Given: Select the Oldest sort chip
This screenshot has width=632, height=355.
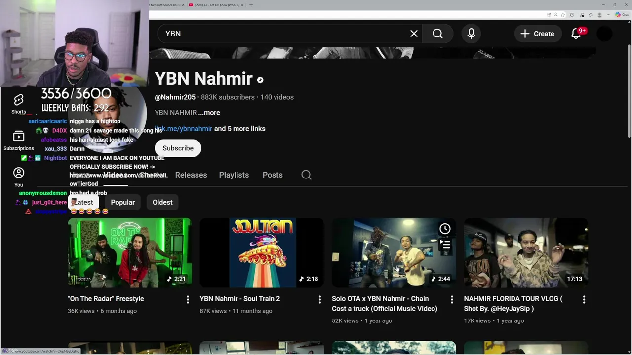Looking at the screenshot, I should [x=162, y=202].
